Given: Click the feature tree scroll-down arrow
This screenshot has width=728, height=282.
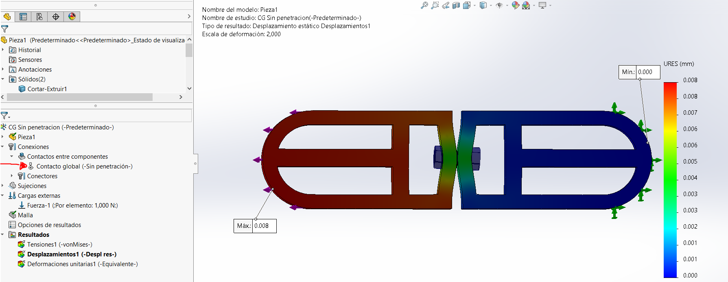Looking at the screenshot, I should click(x=189, y=88).
